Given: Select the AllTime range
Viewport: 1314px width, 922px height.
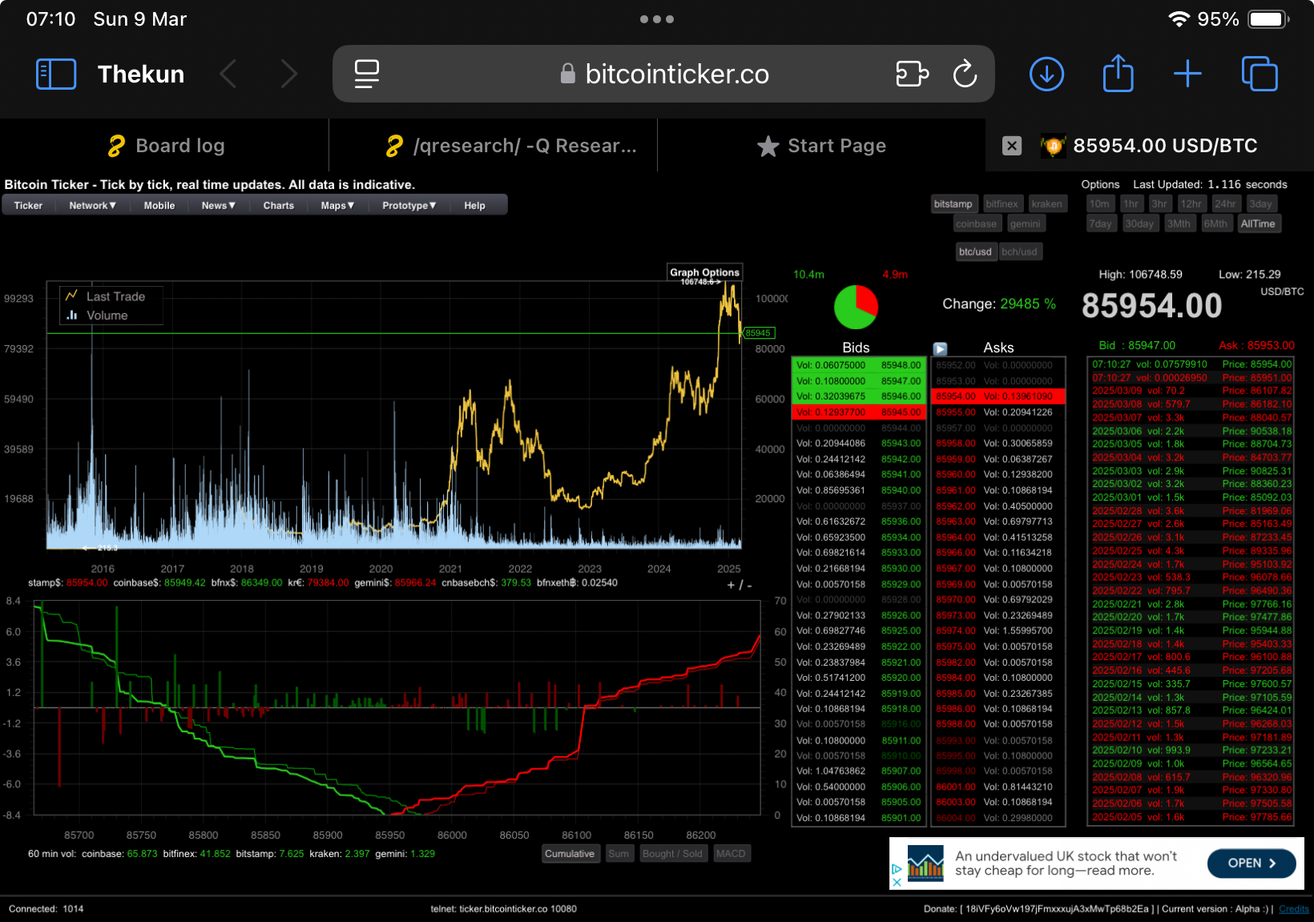Looking at the screenshot, I should [x=1258, y=224].
